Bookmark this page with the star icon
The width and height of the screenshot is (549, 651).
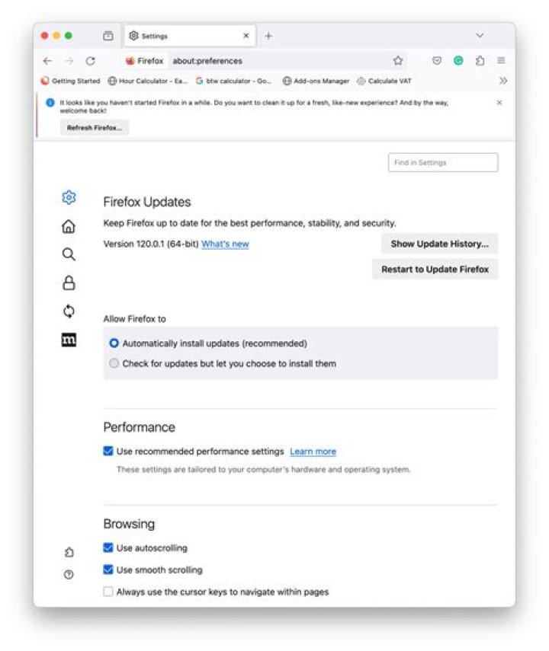pos(397,61)
